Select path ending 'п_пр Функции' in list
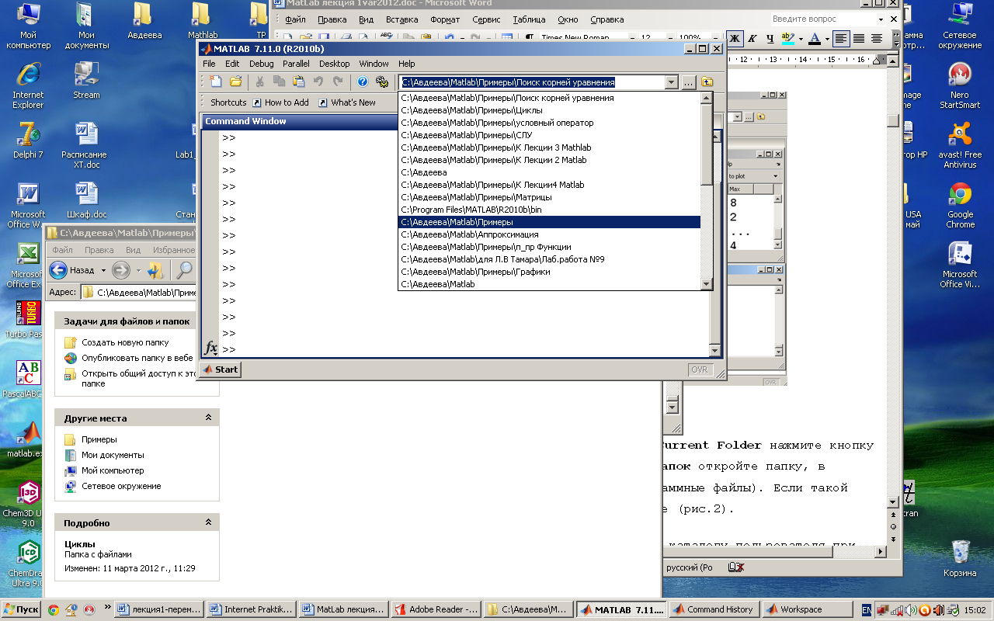 [x=549, y=247]
